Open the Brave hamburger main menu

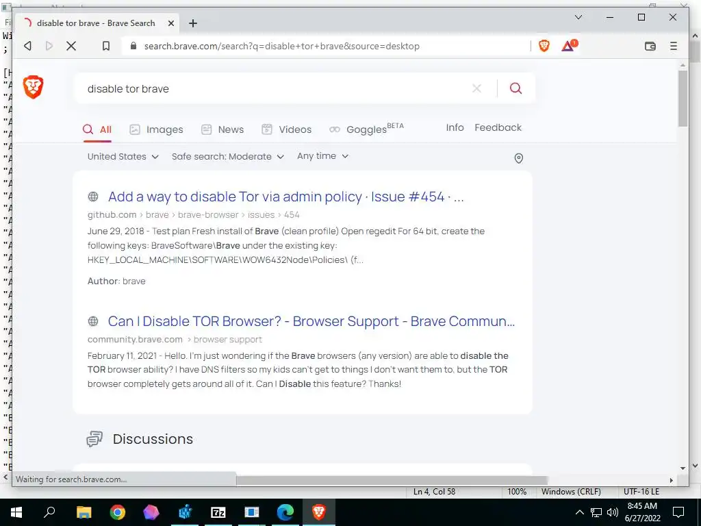674,46
